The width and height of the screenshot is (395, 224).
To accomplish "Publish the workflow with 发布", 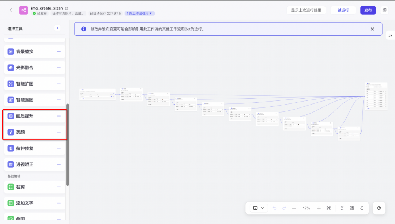I will [368, 10].
